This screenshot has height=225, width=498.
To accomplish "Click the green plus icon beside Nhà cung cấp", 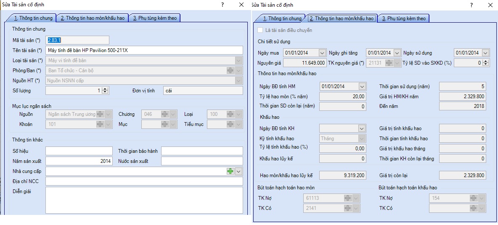I will tap(230, 171).
